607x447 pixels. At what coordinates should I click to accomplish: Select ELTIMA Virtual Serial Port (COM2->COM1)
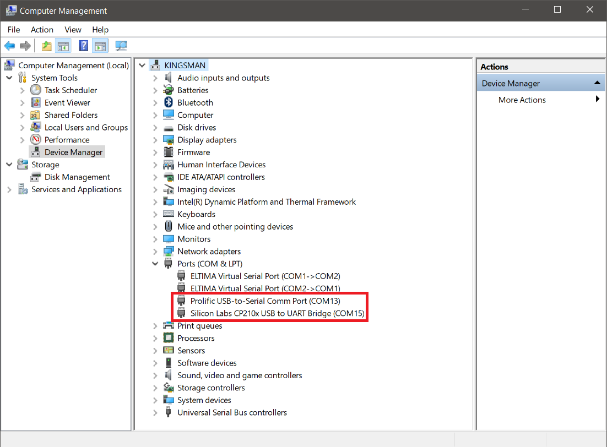point(265,288)
